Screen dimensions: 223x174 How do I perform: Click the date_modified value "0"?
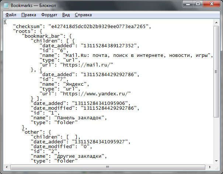click(x=85, y=147)
